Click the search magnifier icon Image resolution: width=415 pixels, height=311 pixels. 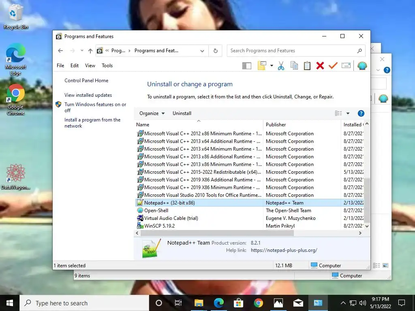[x=359, y=51]
